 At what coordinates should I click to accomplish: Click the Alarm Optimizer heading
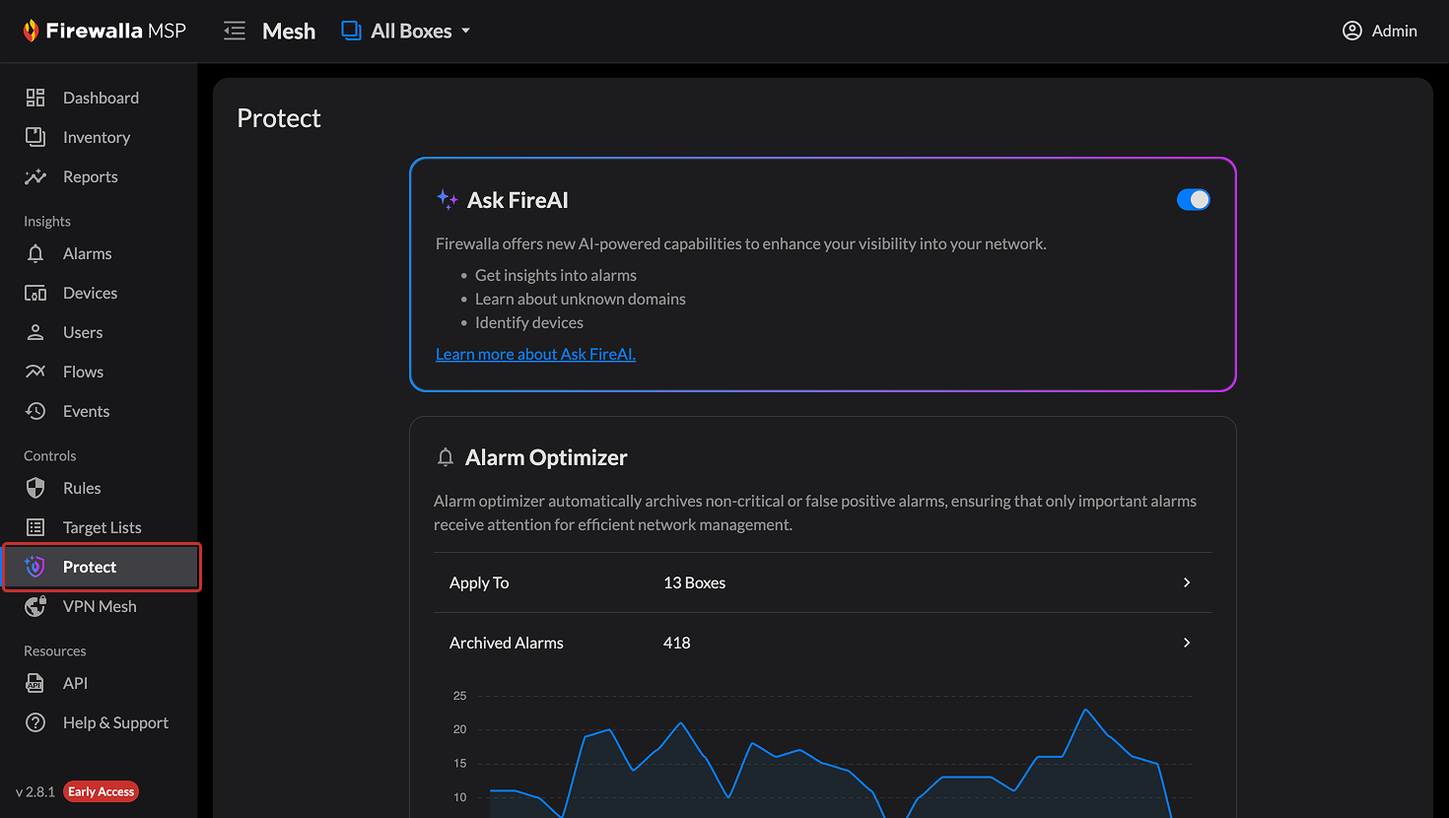point(546,457)
